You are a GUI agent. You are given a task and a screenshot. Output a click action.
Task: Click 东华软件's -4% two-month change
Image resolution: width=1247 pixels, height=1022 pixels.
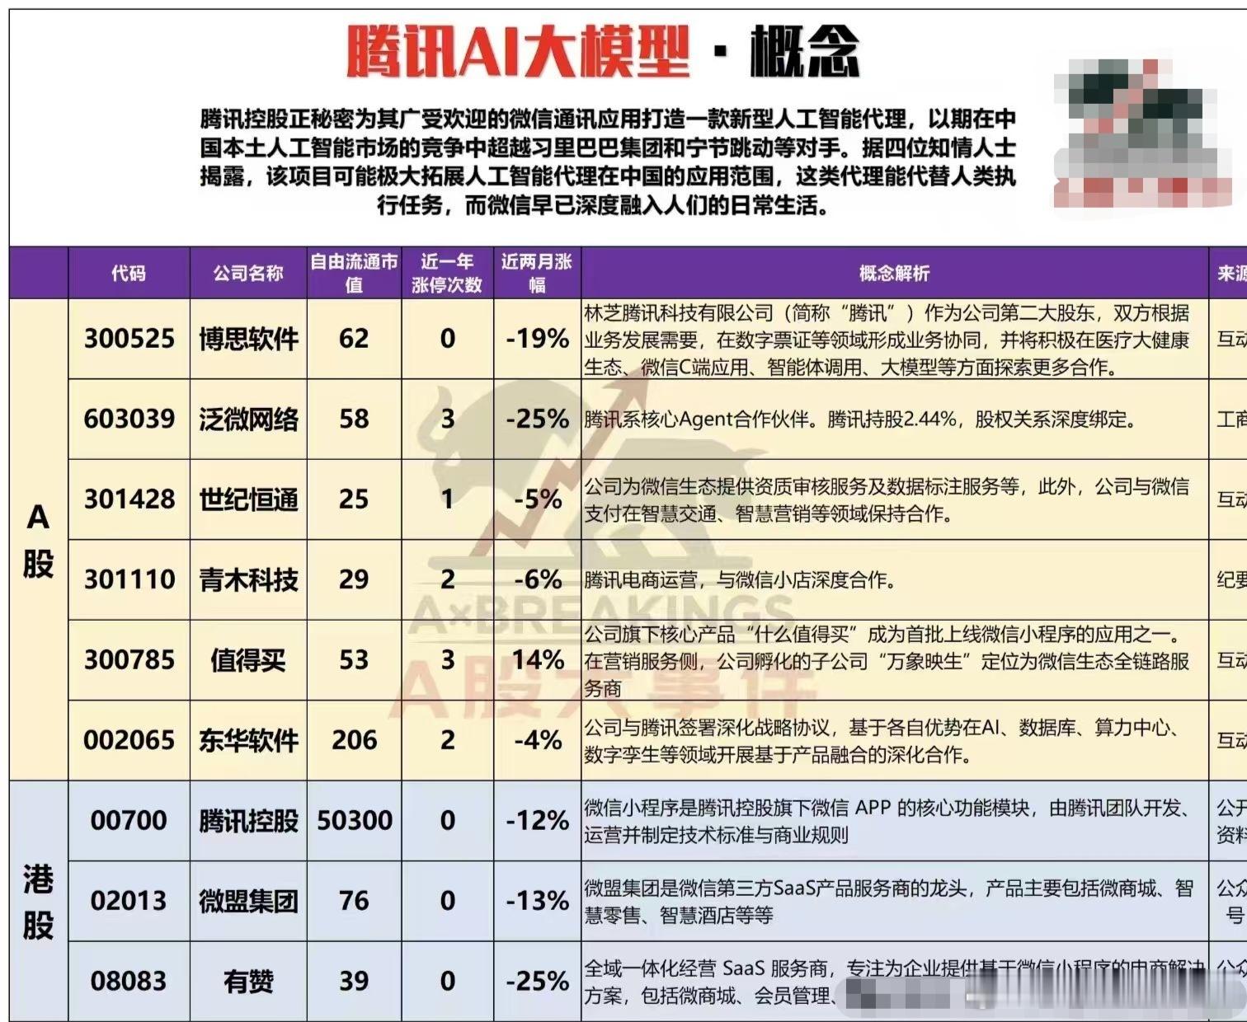pyautogui.click(x=538, y=740)
